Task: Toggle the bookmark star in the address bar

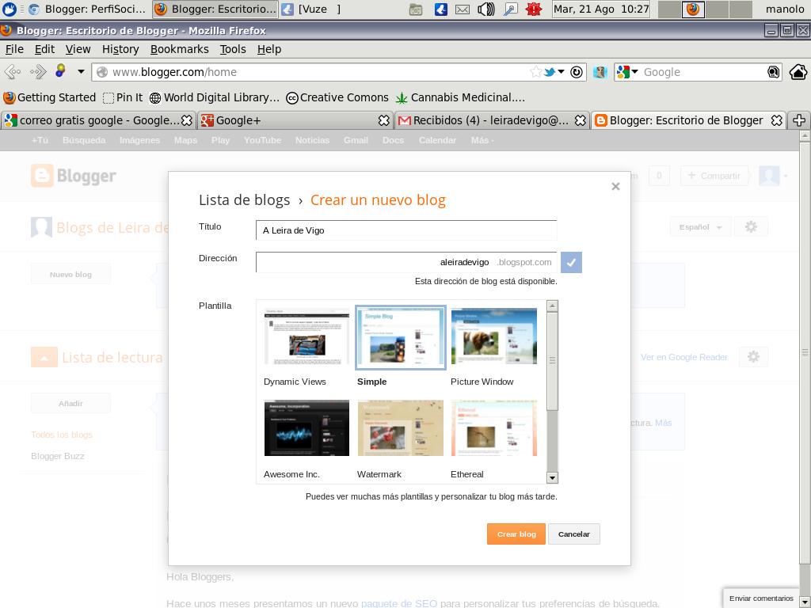Action: [x=535, y=71]
